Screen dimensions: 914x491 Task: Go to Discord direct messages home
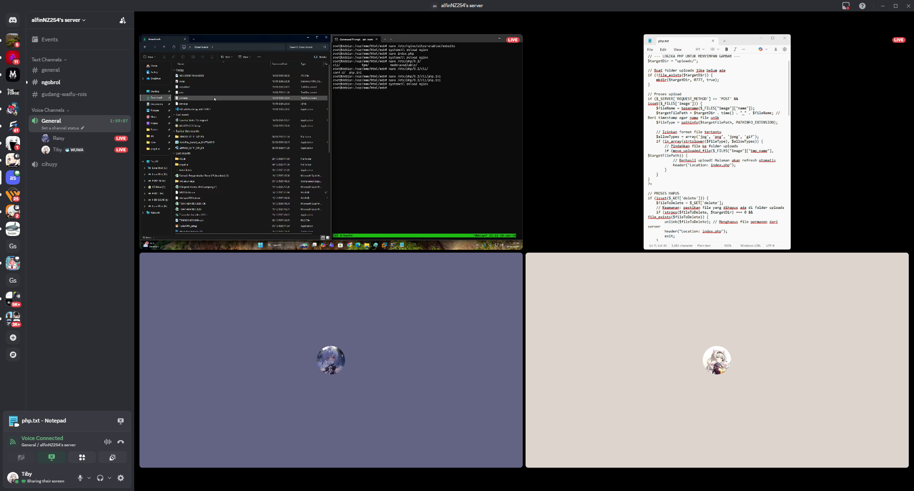click(13, 20)
